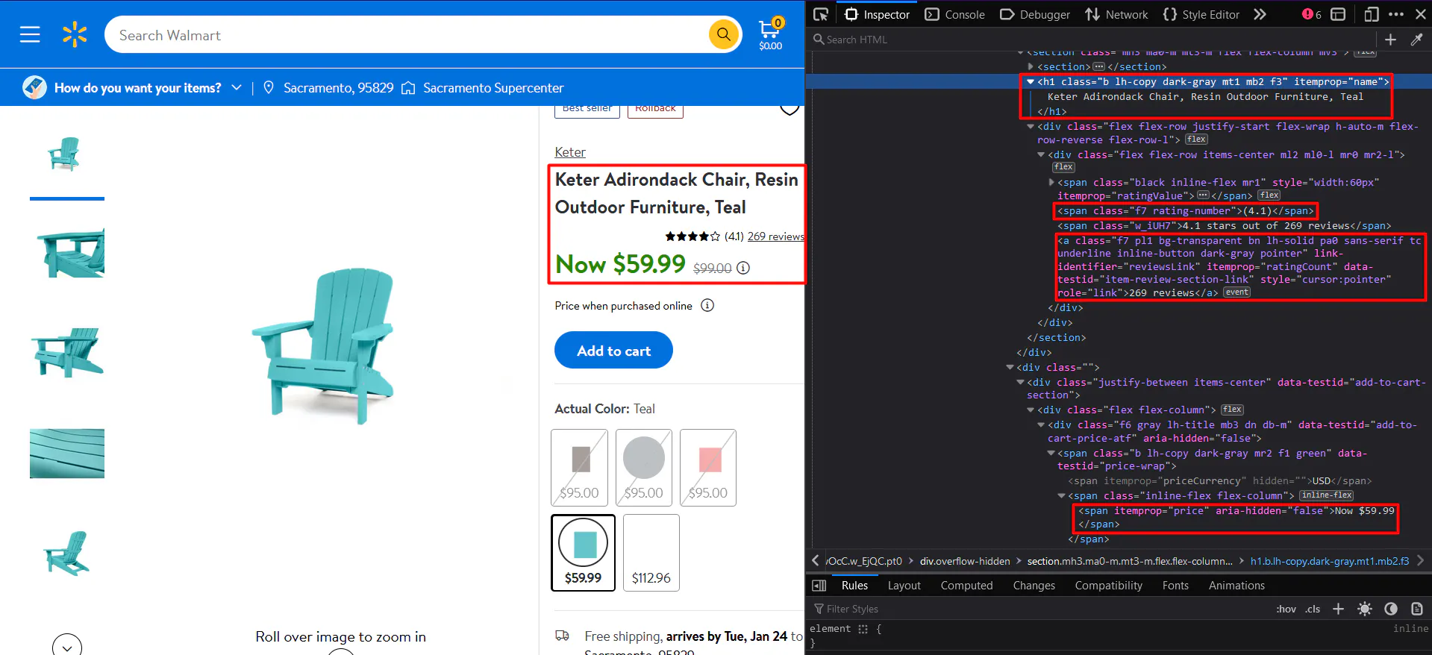
Task: Click the error count badge showing 6
Action: 1312,14
